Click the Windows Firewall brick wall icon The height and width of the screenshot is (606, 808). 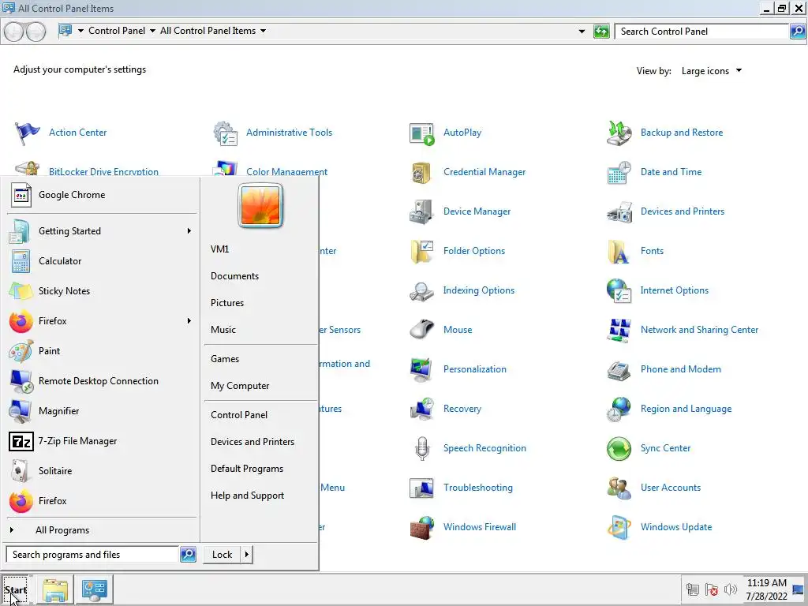pyautogui.click(x=421, y=527)
